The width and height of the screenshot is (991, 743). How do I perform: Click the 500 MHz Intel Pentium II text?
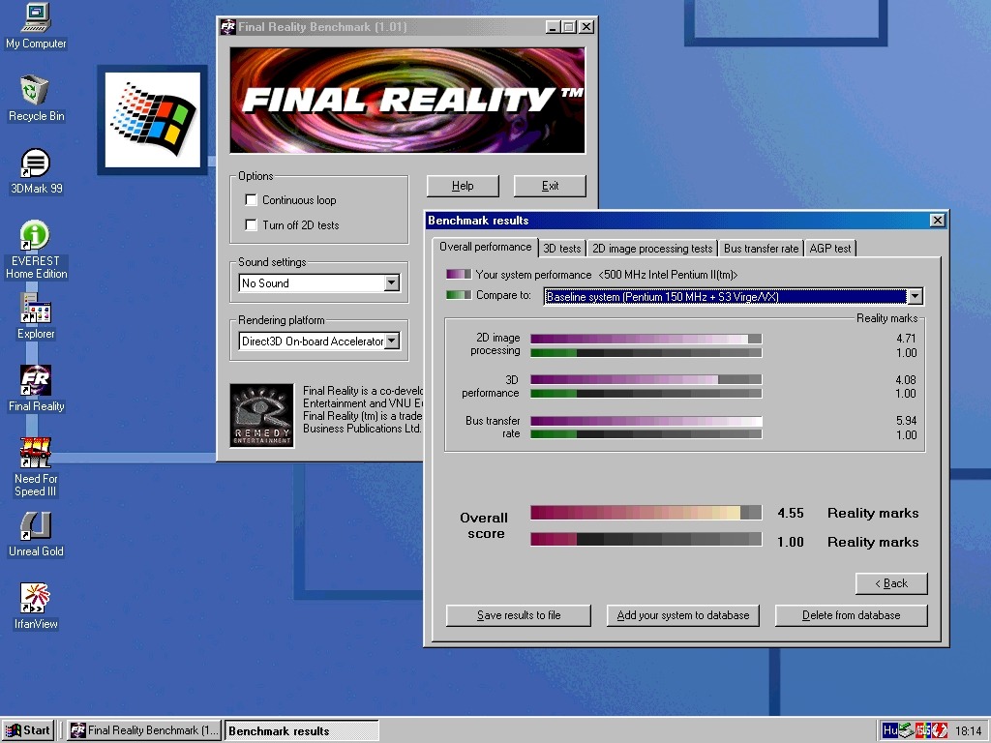(x=668, y=275)
